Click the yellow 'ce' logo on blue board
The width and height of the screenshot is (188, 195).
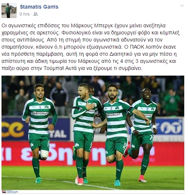coord(12,130)
